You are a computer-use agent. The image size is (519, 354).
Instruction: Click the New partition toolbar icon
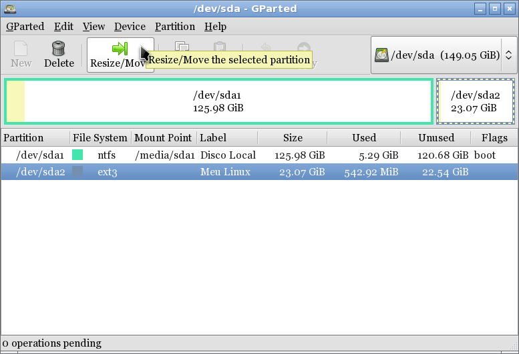[x=21, y=49]
